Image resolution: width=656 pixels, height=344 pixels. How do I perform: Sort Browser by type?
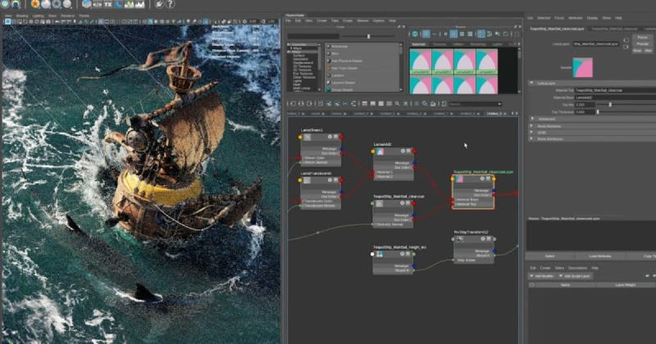(489, 34)
